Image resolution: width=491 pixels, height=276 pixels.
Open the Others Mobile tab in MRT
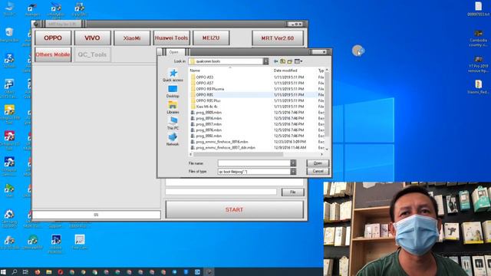(53, 54)
